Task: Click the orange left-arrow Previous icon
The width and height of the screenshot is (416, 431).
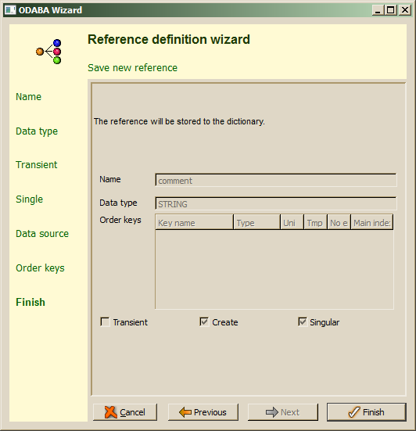Action: point(185,412)
